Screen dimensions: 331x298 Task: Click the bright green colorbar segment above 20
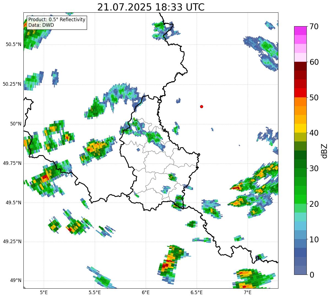pos(300,199)
